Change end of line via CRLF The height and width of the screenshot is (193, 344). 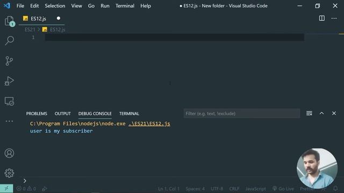pyautogui.click(x=234, y=188)
